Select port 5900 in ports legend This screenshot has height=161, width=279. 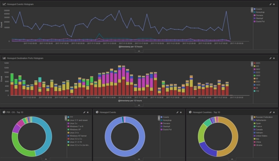(x=258, y=75)
